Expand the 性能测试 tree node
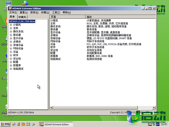 (x=11, y=69)
